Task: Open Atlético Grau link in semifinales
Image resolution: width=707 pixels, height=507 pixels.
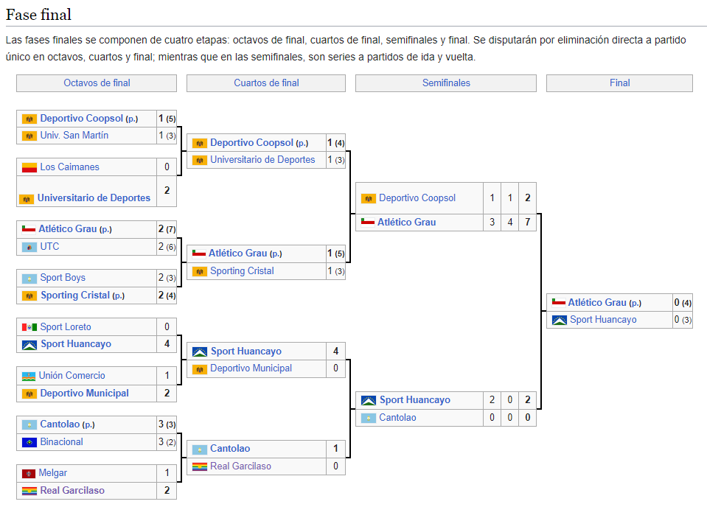Action: tap(406, 222)
